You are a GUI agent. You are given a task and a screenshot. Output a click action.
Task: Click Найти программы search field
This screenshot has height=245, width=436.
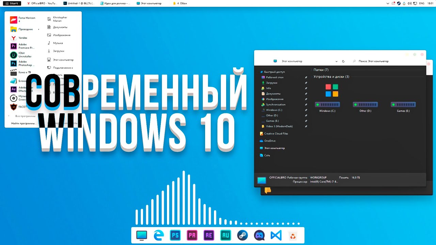(24, 123)
